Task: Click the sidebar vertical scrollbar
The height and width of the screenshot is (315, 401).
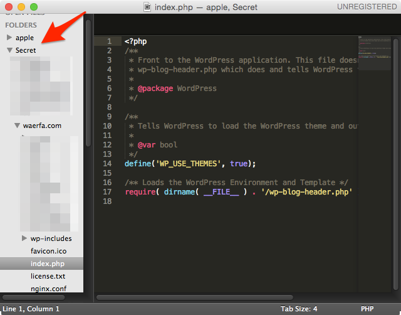Action: [x=88, y=83]
